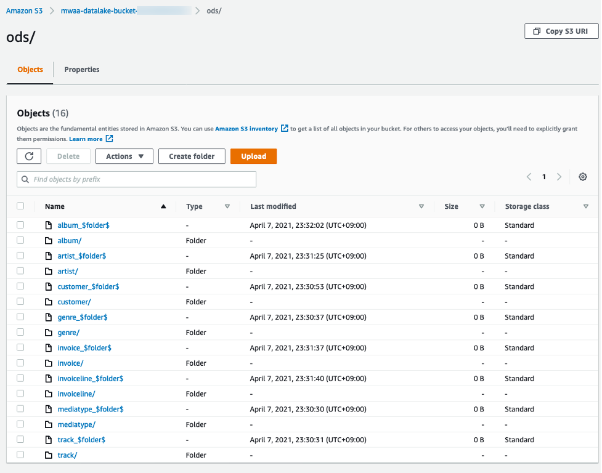
Task: Toggle the select-all checkbox in header
Action: pyautogui.click(x=20, y=206)
